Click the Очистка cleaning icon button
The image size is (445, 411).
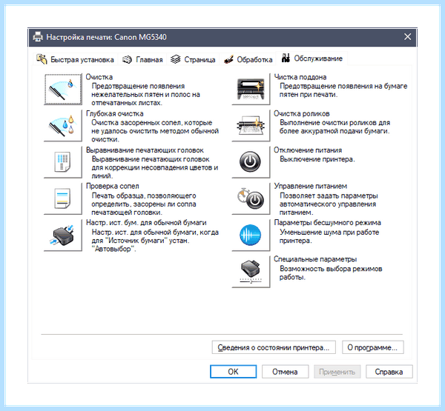[63, 90]
